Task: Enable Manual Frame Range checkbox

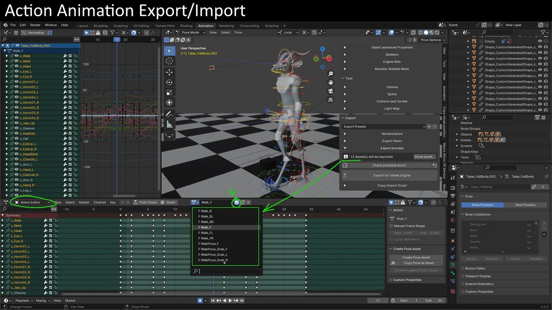Action: click(391, 226)
